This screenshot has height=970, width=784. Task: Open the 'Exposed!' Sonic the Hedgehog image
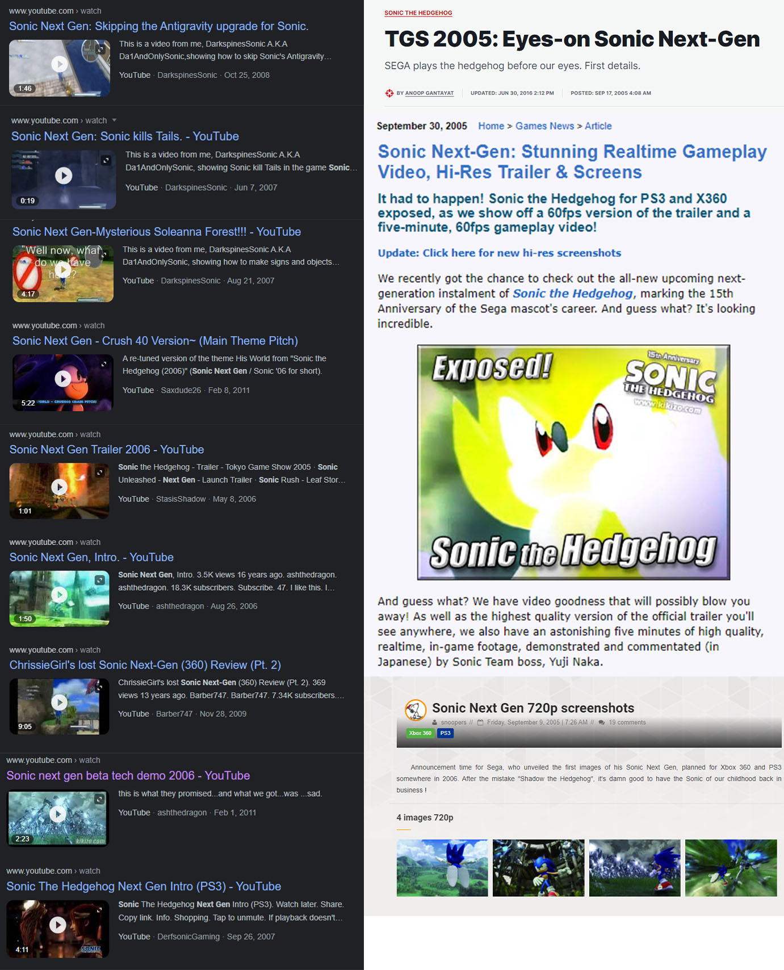[x=573, y=462]
